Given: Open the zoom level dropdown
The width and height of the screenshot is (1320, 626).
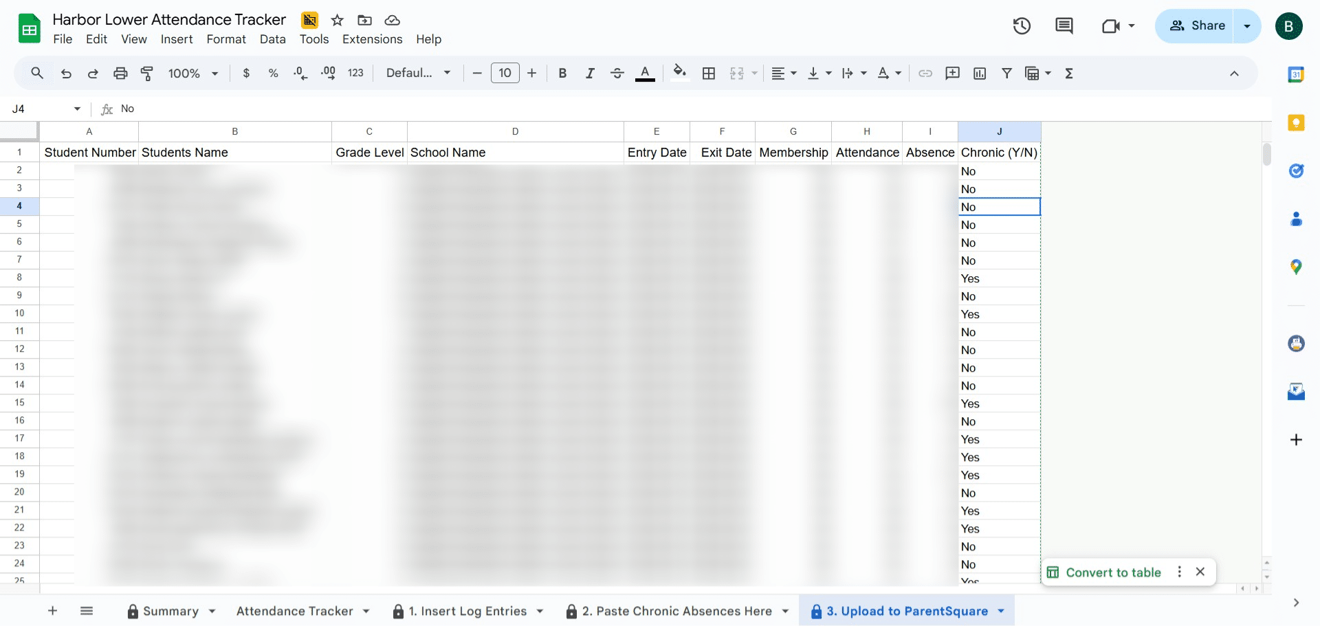Looking at the screenshot, I should coord(193,74).
